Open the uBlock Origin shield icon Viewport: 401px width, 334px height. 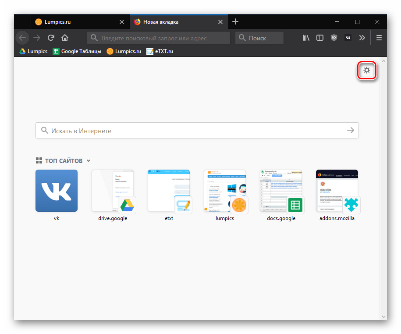click(334, 38)
